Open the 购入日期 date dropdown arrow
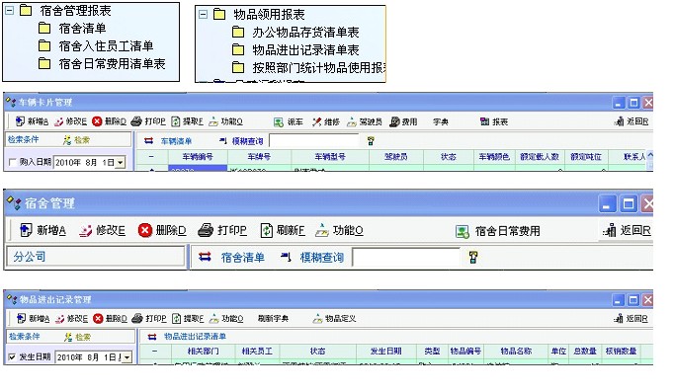The width and height of the screenshot is (674, 392). click(x=121, y=163)
